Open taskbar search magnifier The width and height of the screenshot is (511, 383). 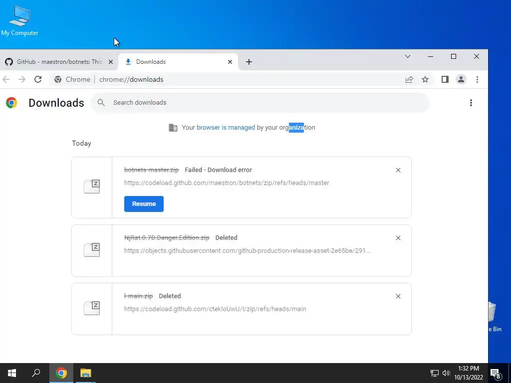tap(36, 373)
